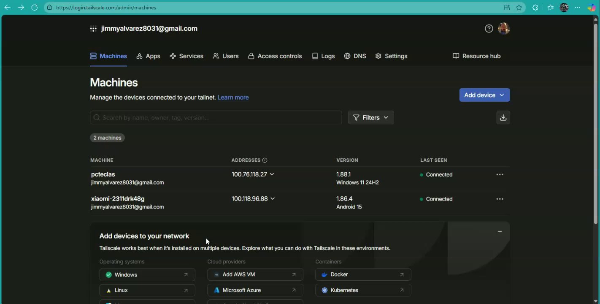The width and height of the screenshot is (600, 304).
Task: Open the Apps tab
Action: [149, 56]
